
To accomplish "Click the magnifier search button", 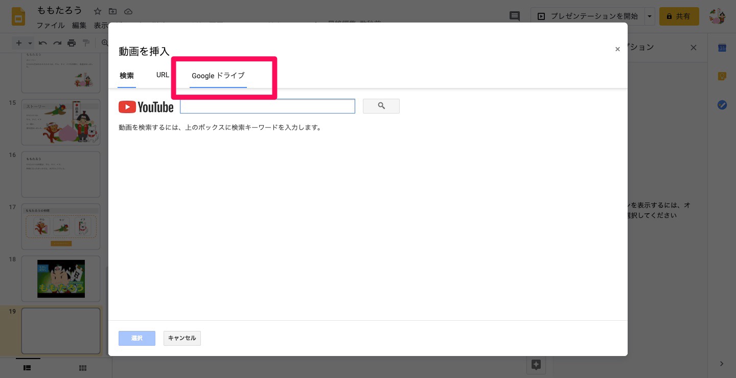I will point(381,106).
